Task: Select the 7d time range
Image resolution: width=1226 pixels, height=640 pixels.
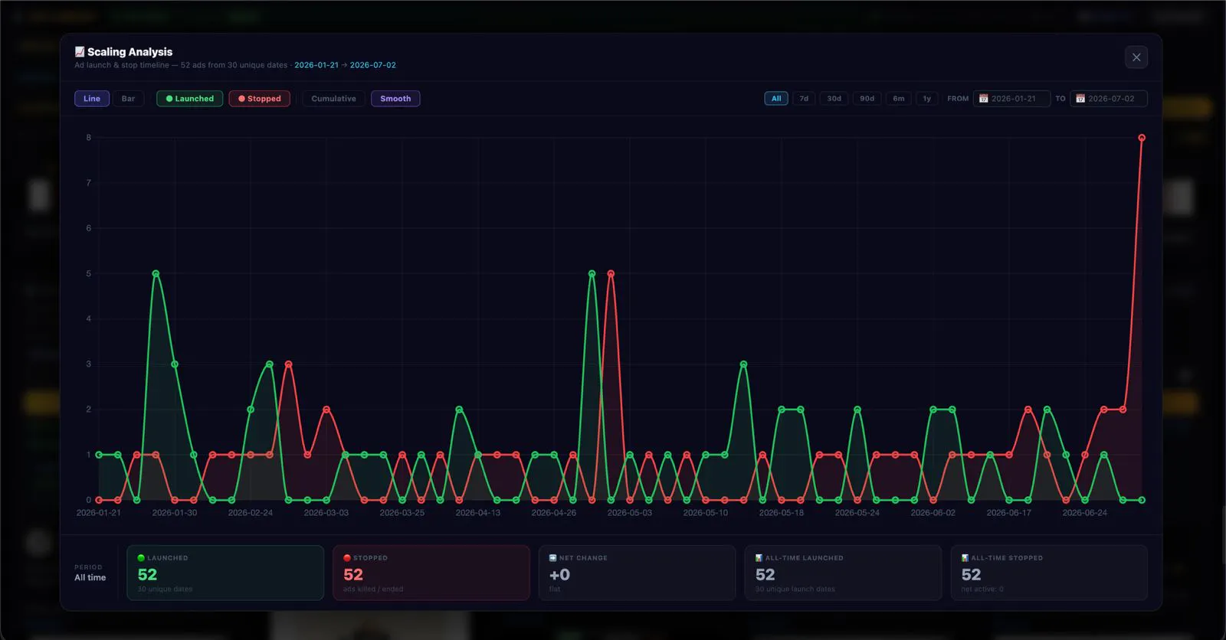Action: [x=804, y=99]
